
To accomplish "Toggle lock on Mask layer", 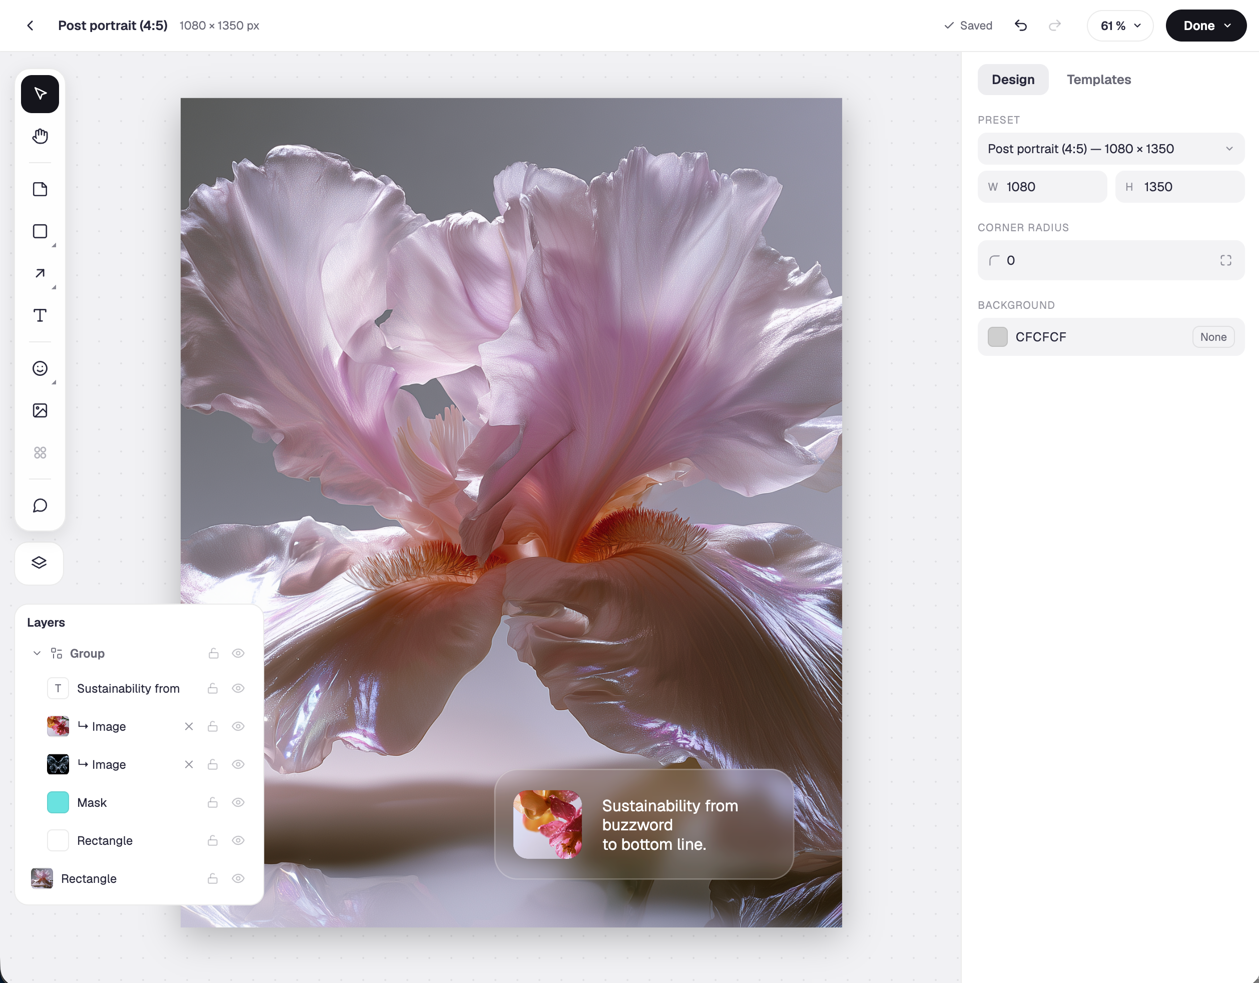I will pos(213,802).
